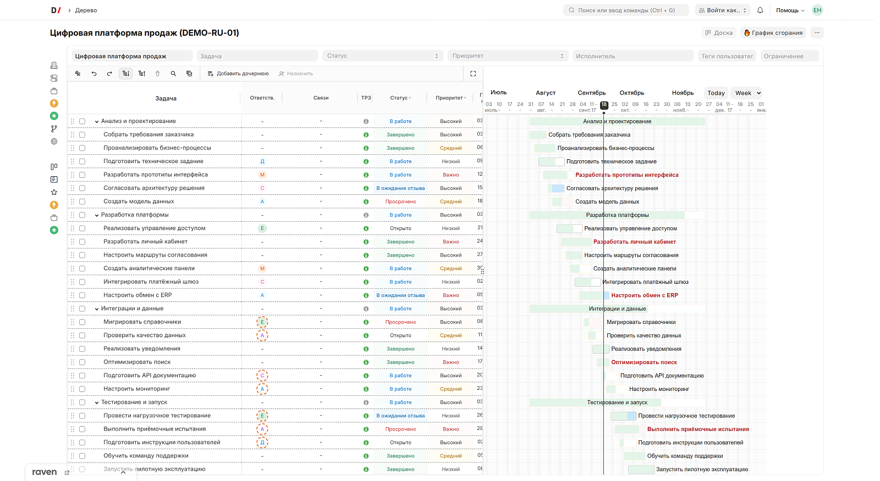The width and height of the screenshot is (880, 481).
Task: Click the undo arrow in the toolbar
Action: [x=94, y=74]
